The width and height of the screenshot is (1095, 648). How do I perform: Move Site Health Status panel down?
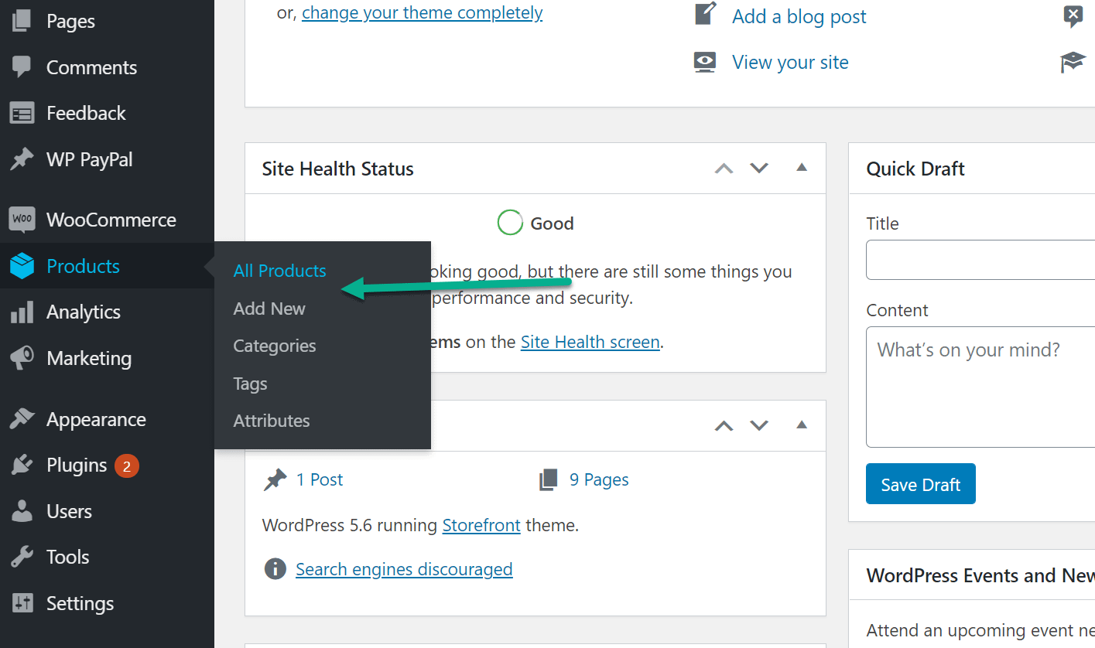point(759,168)
